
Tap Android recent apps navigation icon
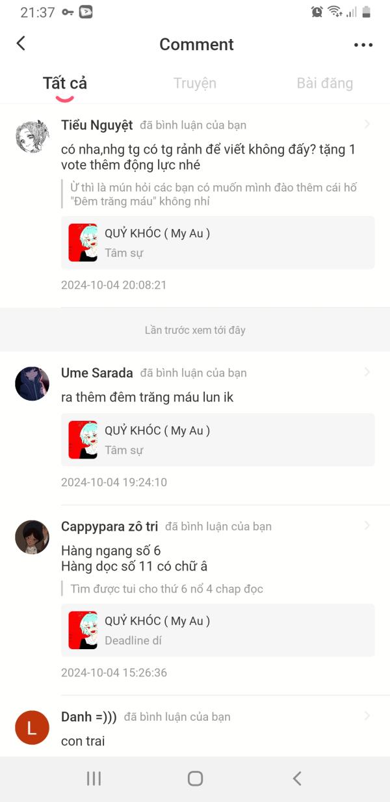click(94, 779)
